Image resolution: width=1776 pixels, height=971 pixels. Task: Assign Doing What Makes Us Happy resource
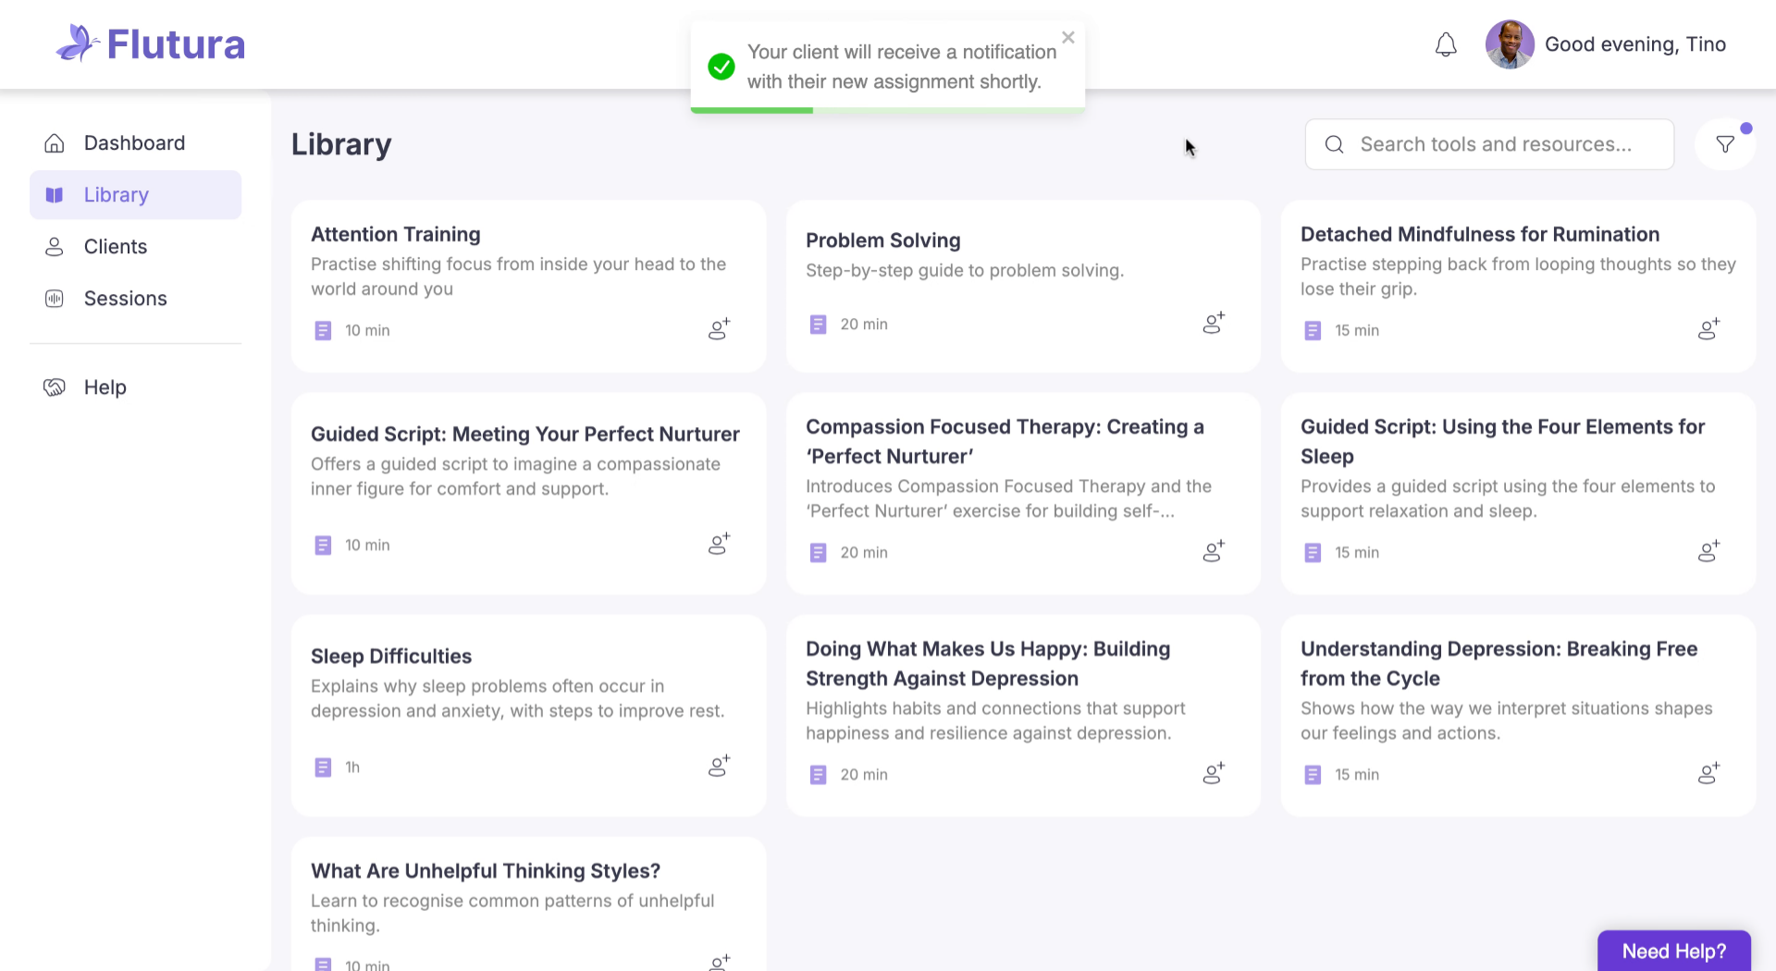tap(1214, 773)
